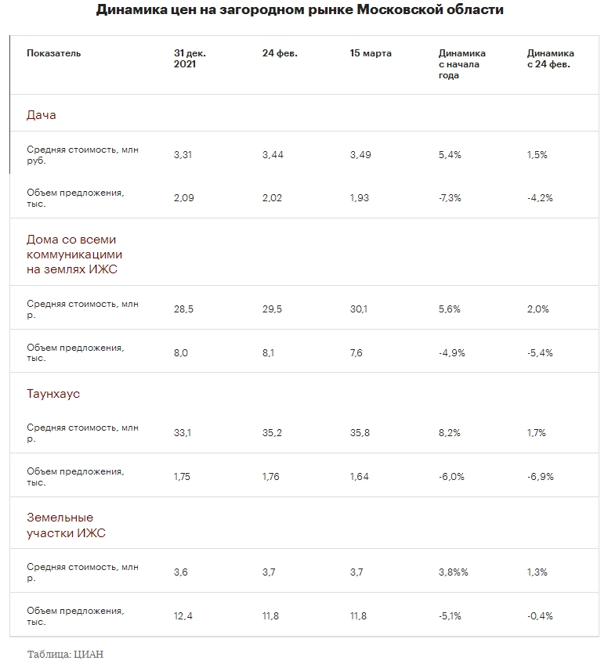This screenshot has width=608, height=664.
Task: Click the "Таблица: ЦИАН" source caption
Action: (65, 655)
